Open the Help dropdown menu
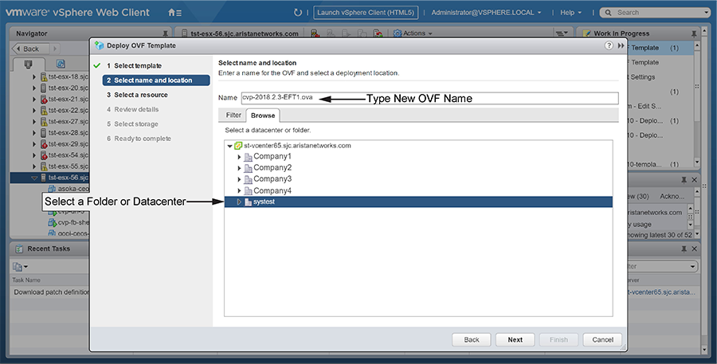The image size is (717, 364). (570, 13)
